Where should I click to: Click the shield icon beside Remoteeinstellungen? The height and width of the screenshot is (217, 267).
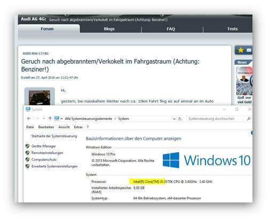coord(27,153)
